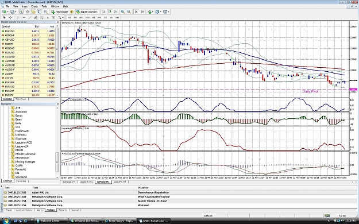Viewport: 359px width, 224px height.
Task: Select the horizontal line drawing tool
Action: [24, 17]
